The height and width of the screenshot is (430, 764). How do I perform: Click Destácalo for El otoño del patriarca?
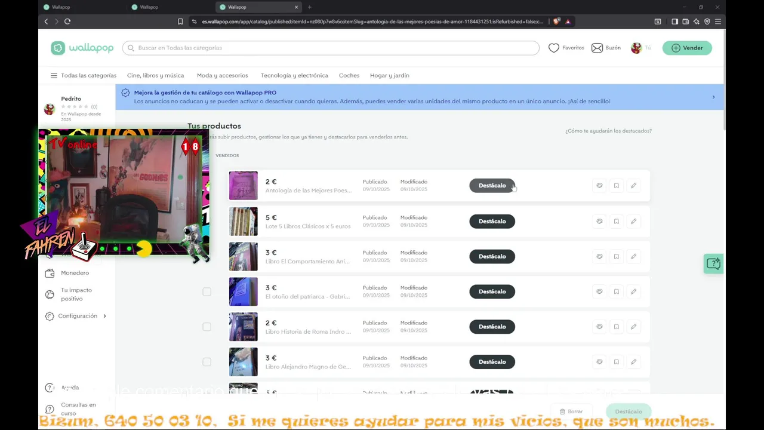coord(492,292)
